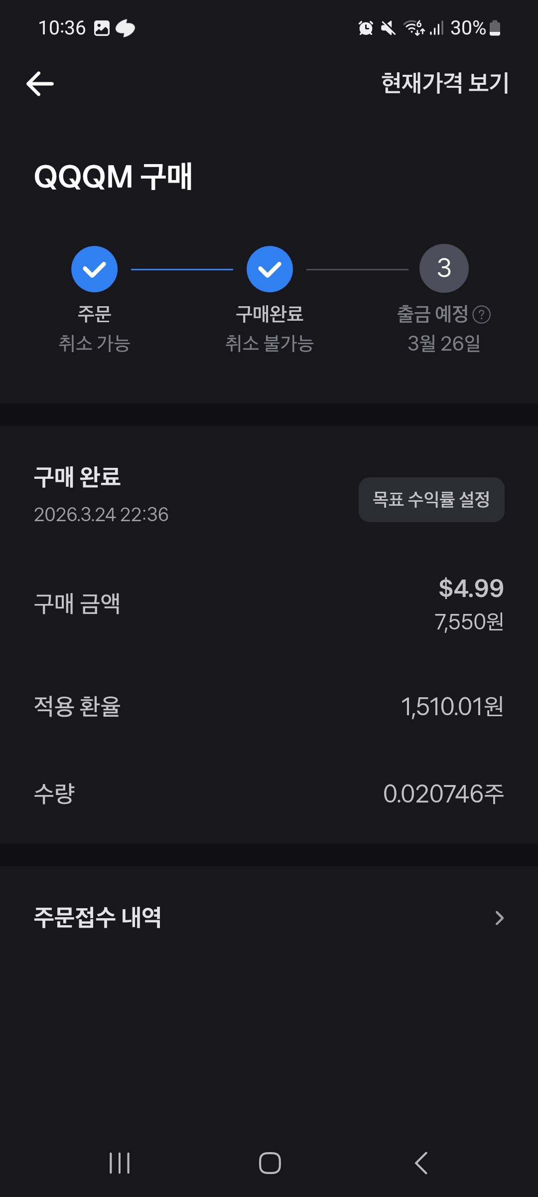This screenshot has height=1197, width=538.
Task: Tap the 목표 수익률 설정 button
Action: [x=431, y=500]
